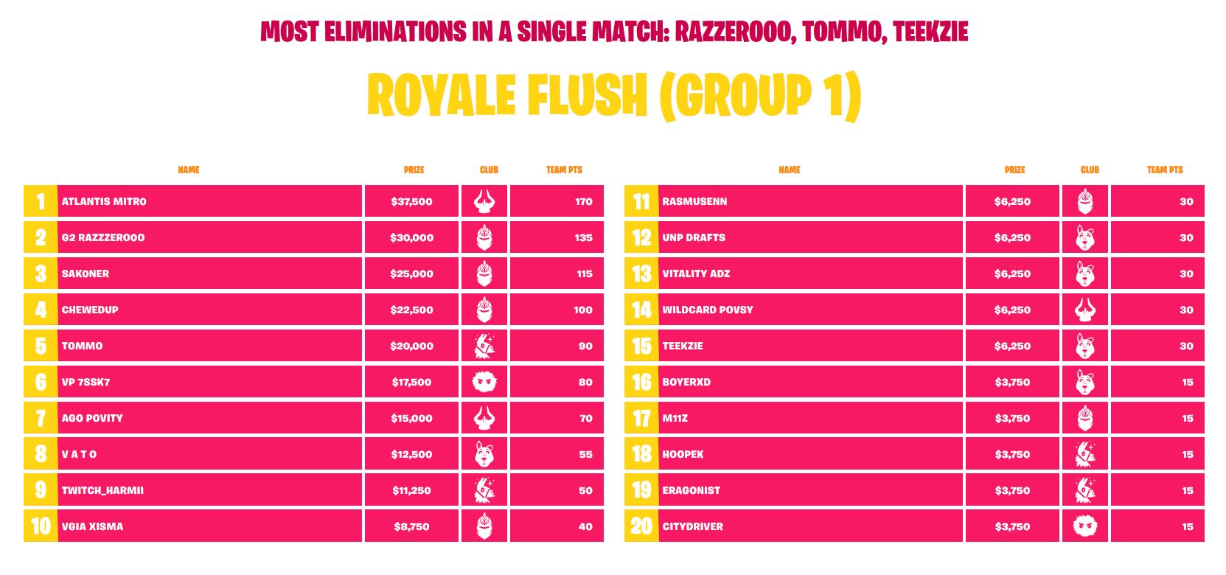The height and width of the screenshot is (575, 1226).
Task: Open the Vitality Adz player entry
Action: [x=696, y=273]
